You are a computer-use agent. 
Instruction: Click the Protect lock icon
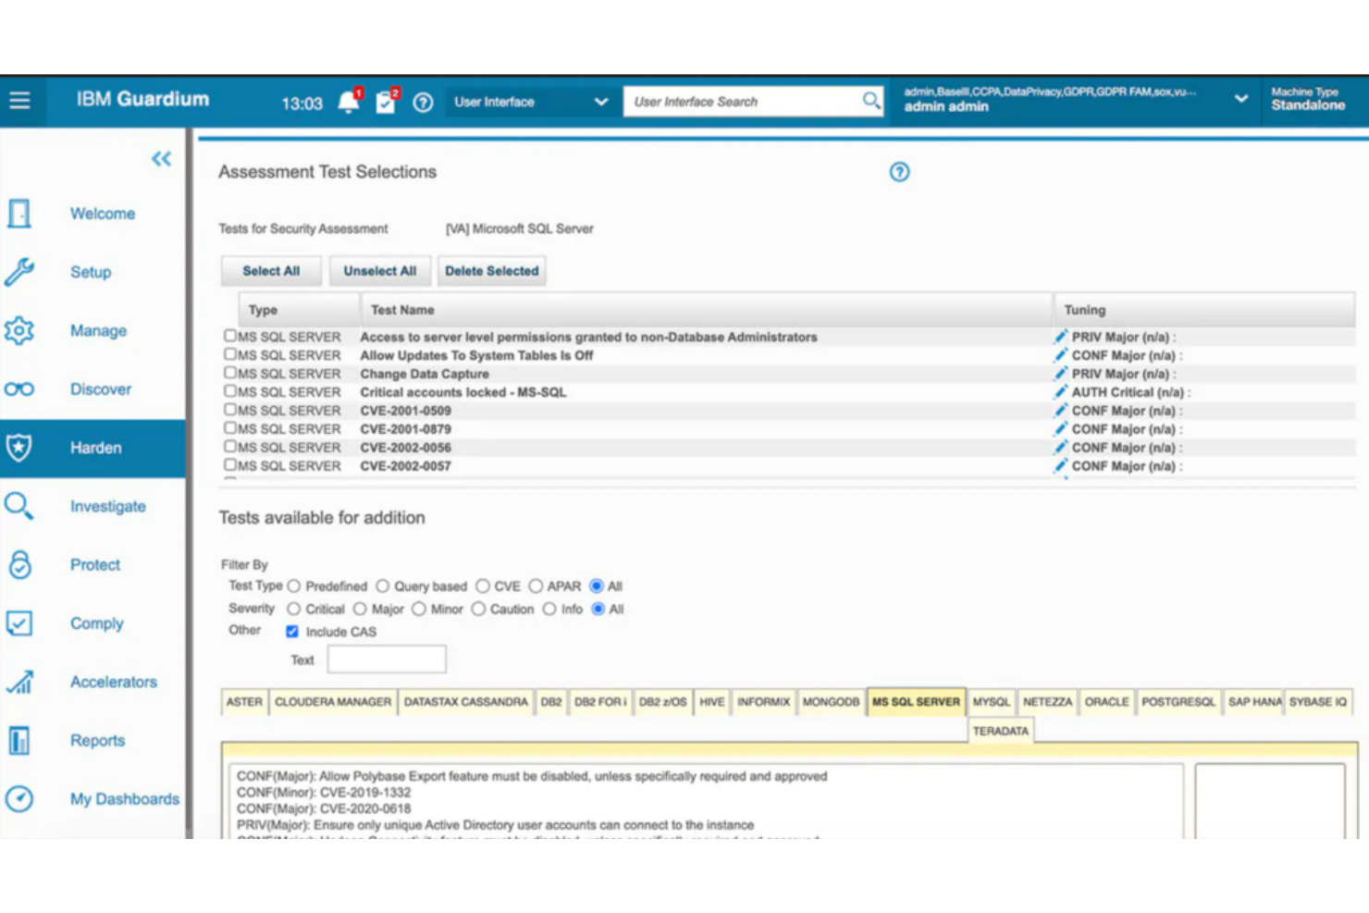[19, 564]
